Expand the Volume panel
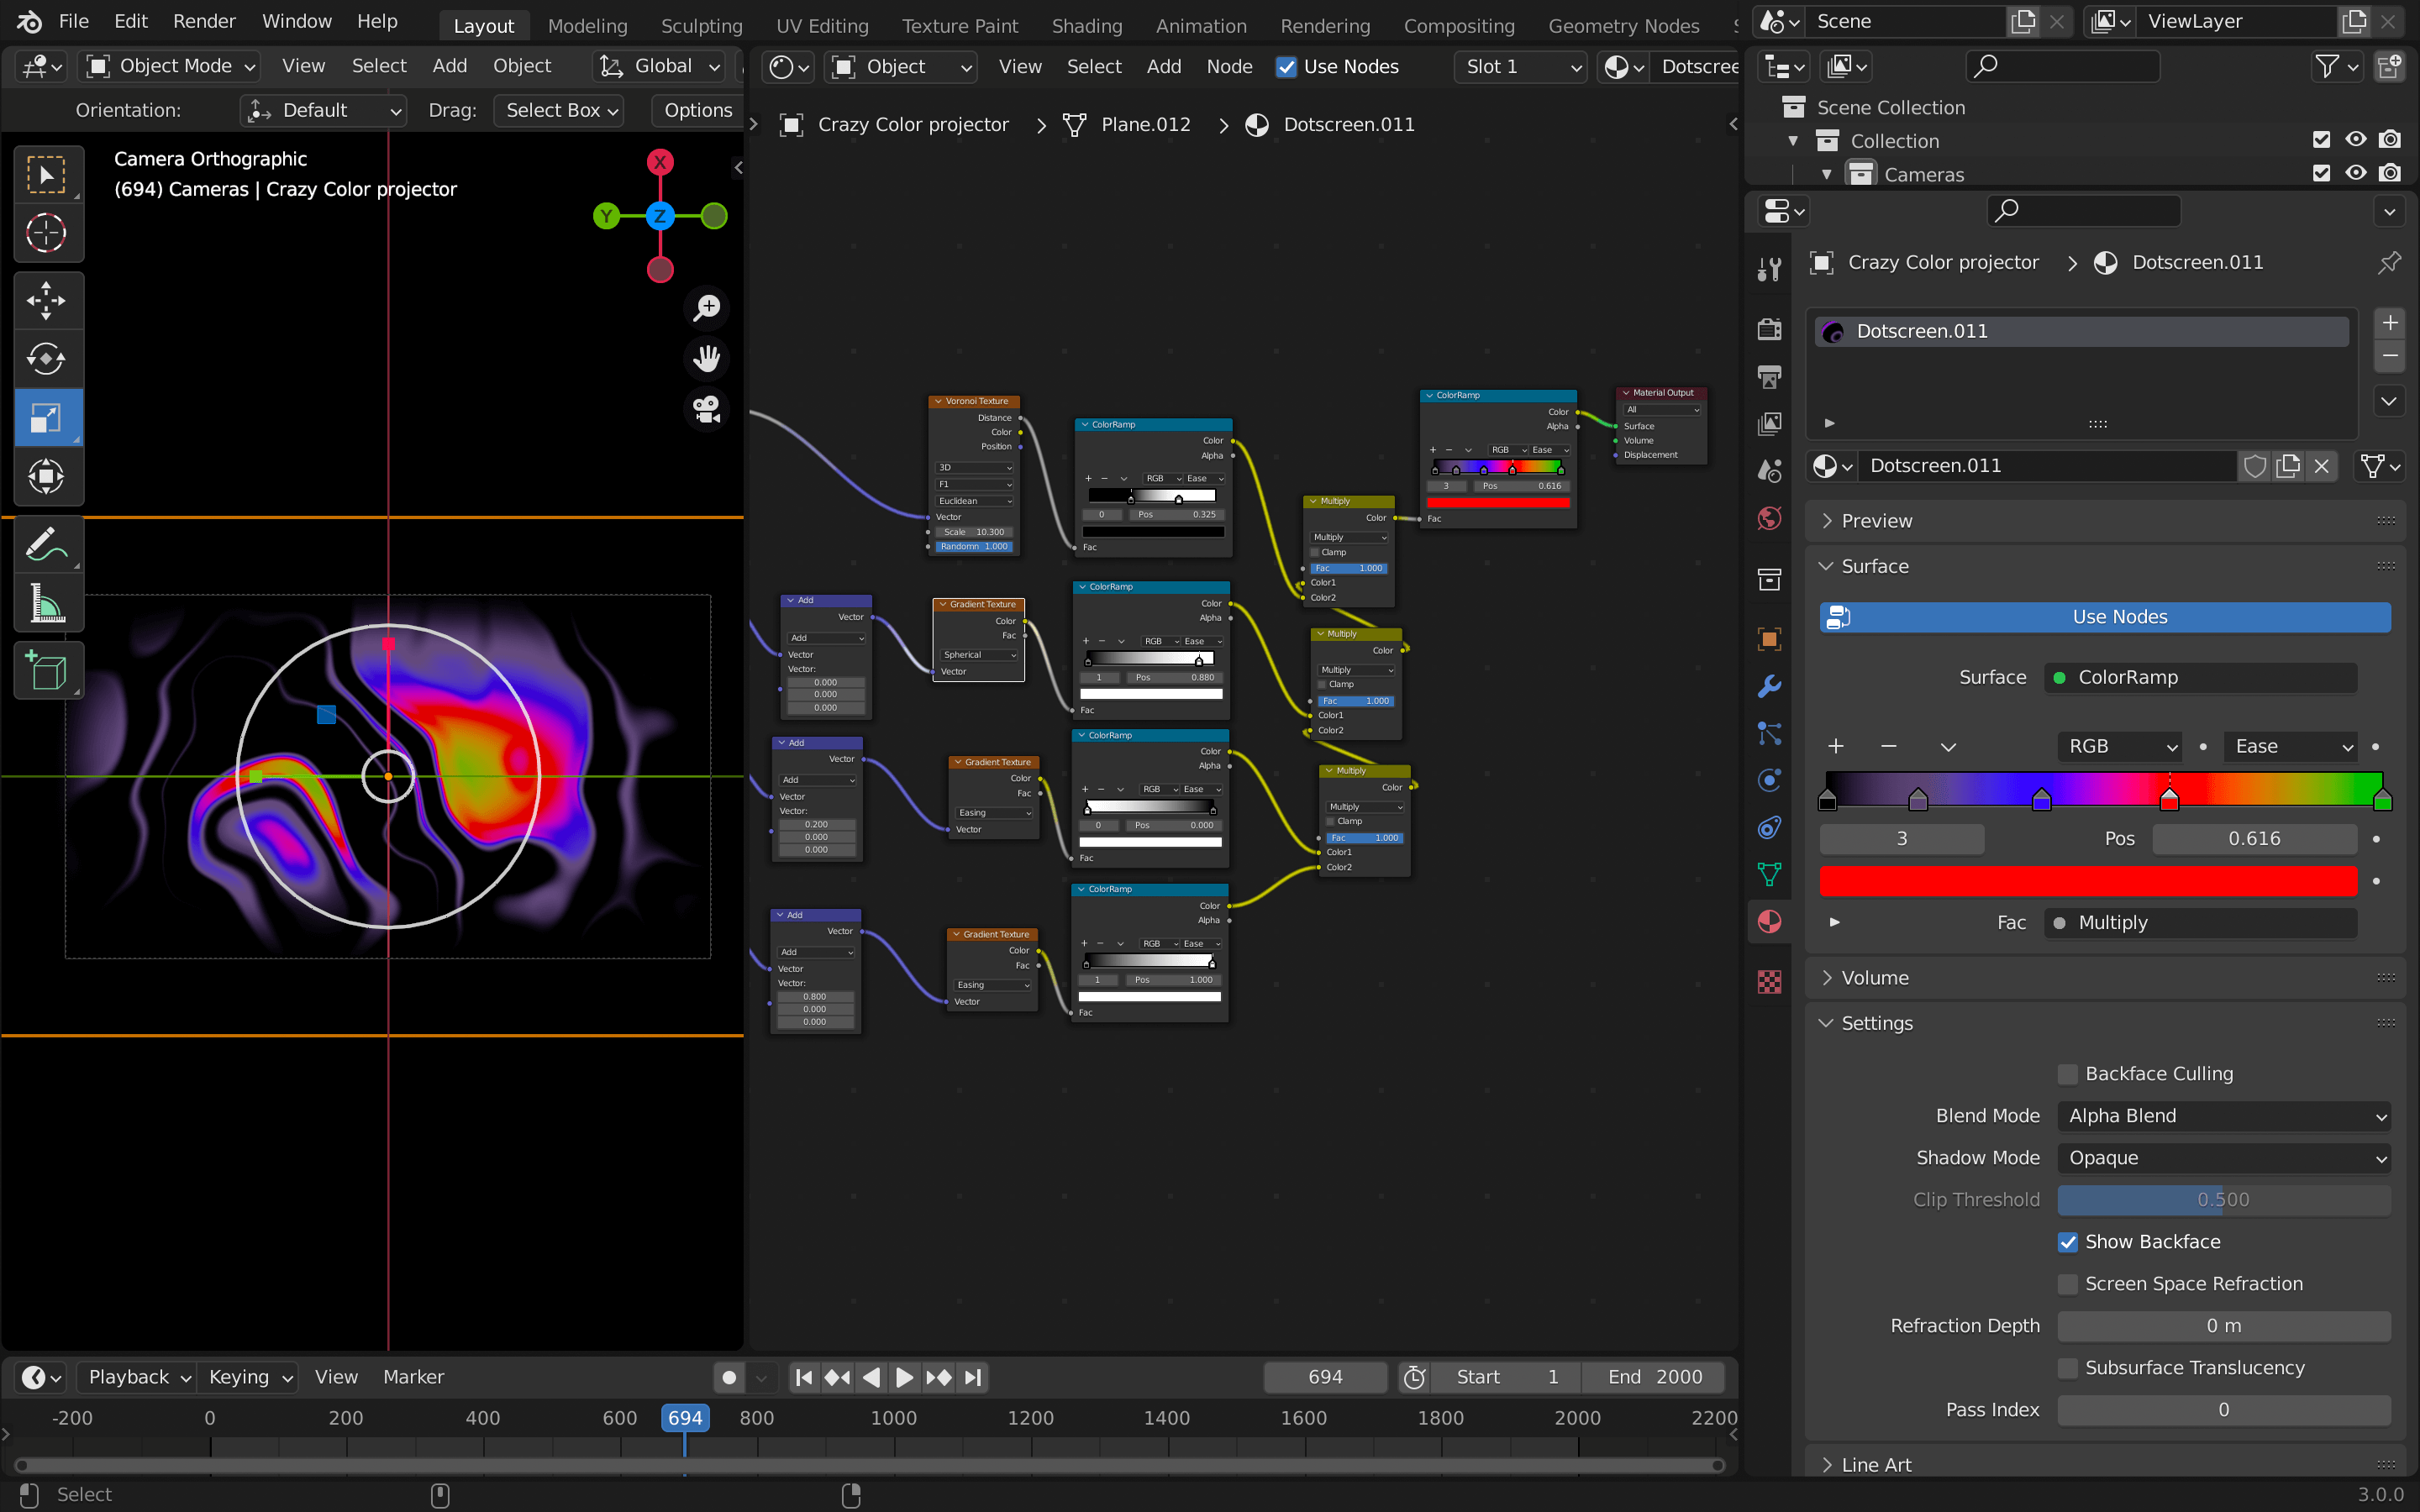2420x1512 pixels. coord(1875,978)
